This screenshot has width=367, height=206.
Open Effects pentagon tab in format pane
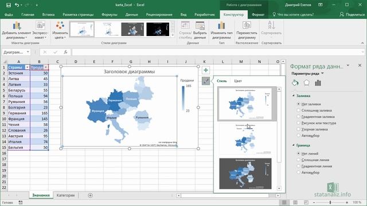(x=306, y=82)
